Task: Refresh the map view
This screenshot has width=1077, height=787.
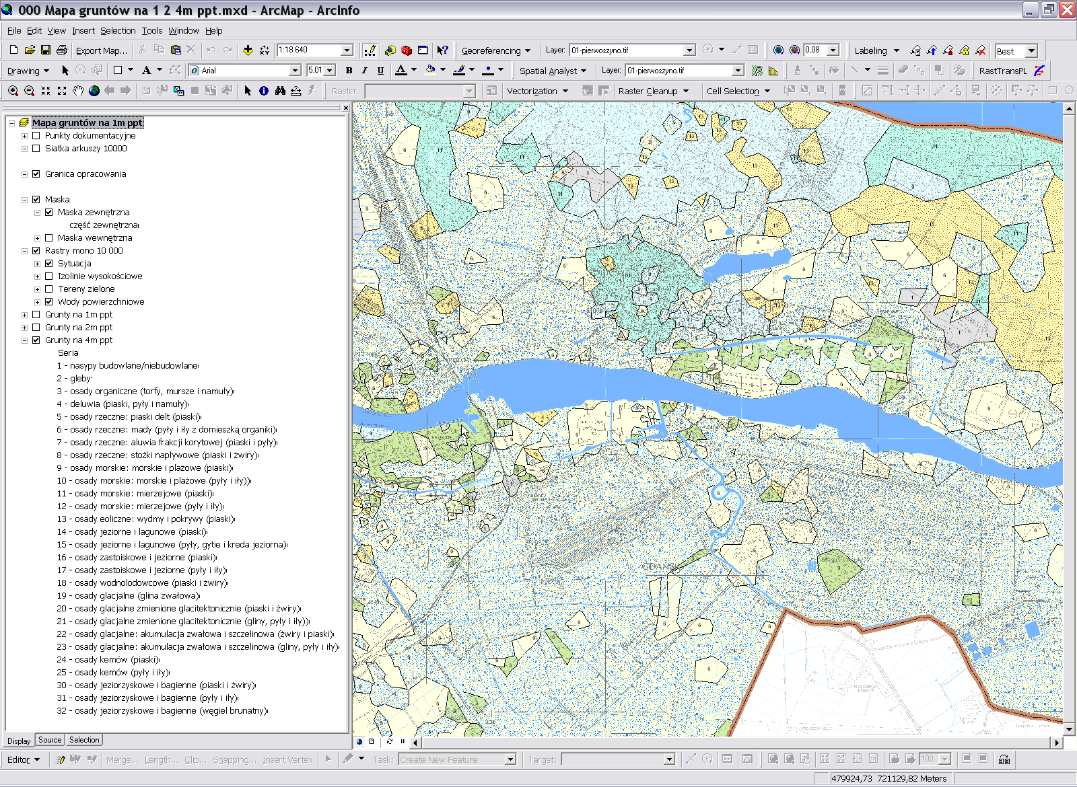Action: click(389, 741)
